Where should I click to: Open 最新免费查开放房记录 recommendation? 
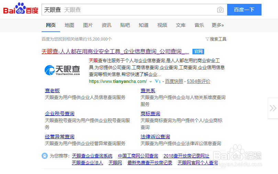(x=150, y=163)
